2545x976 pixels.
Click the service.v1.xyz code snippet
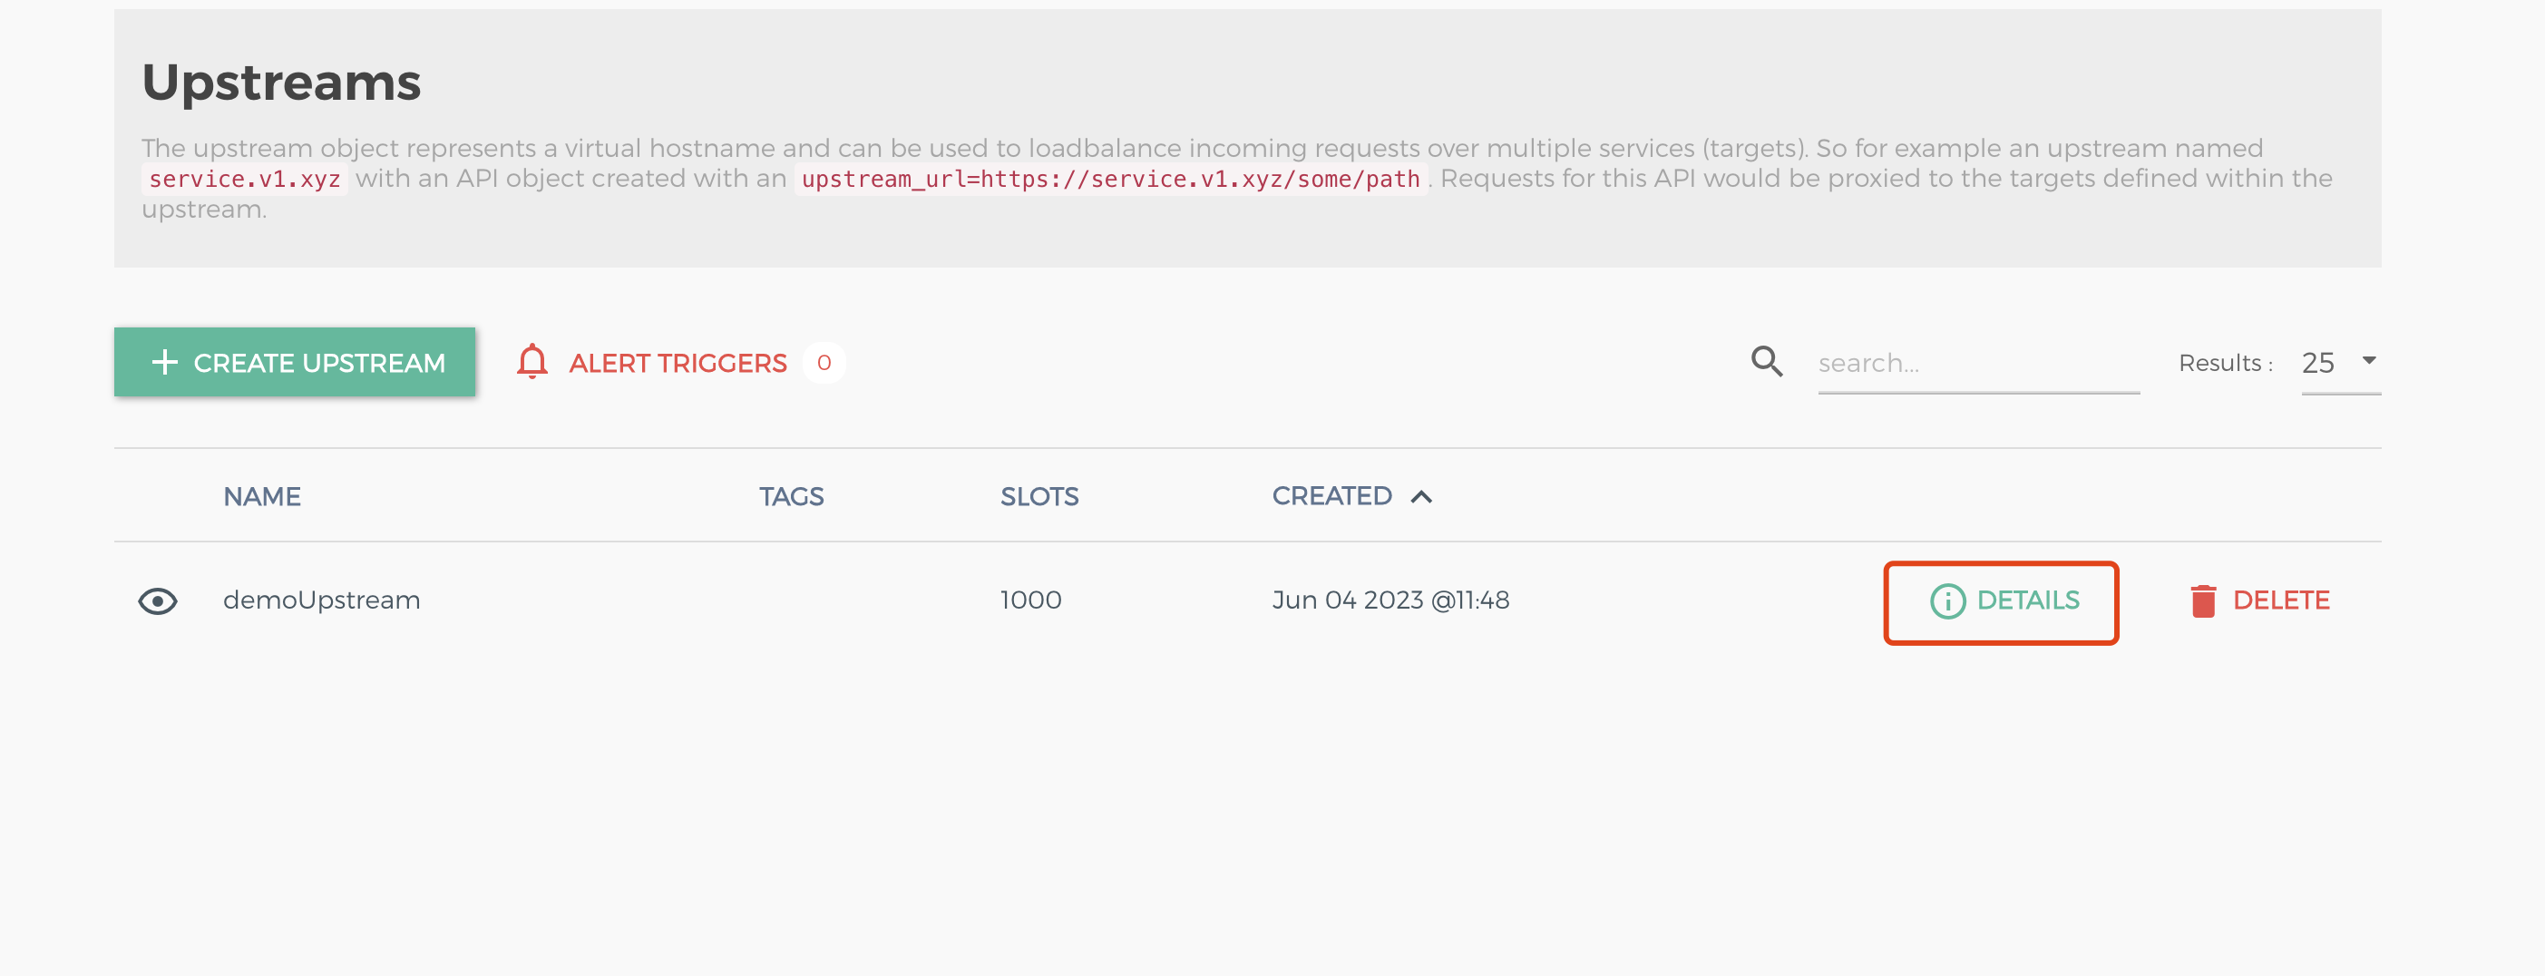244,179
